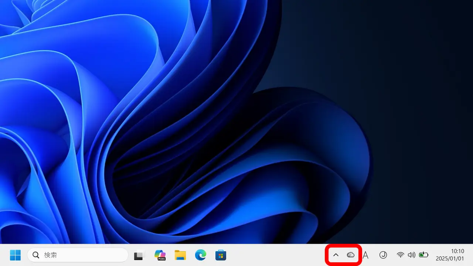Click the show desktop edge of taskbar

pyautogui.click(x=472, y=255)
